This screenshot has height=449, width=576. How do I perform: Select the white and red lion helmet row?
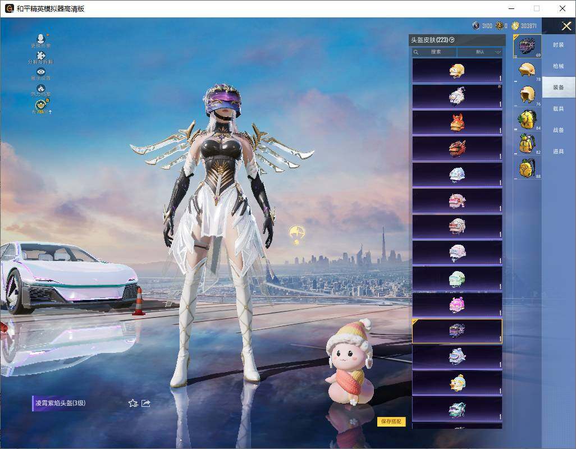(x=457, y=227)
